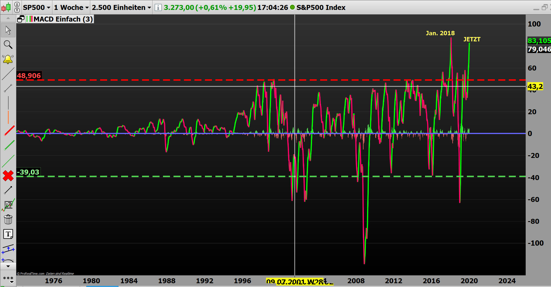Select the pointer tool in the toolbar

pyautogui.click(x=8, y=30)
